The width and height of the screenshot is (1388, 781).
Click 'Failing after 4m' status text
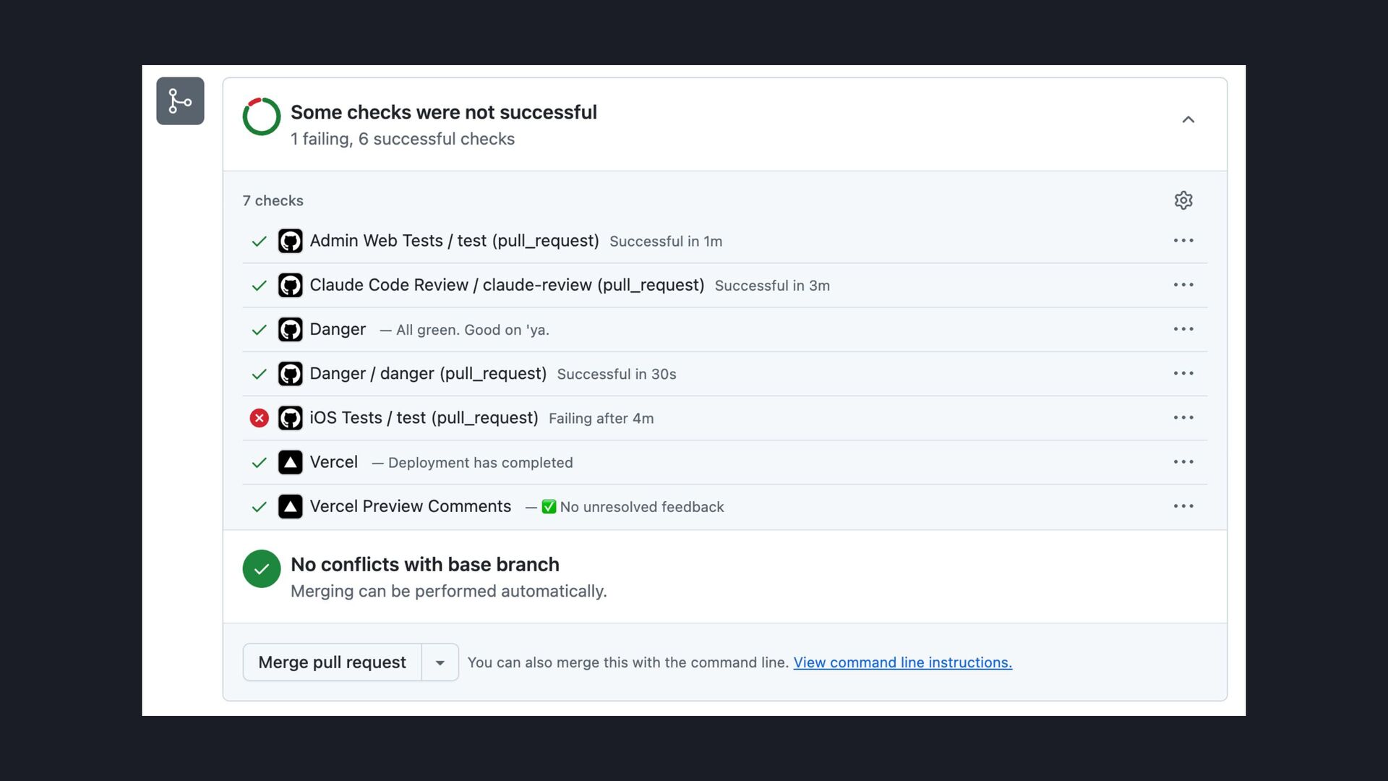[x=601, y=419]
